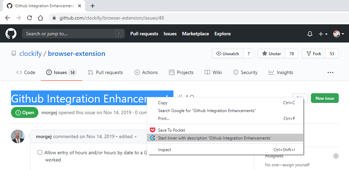Switch to repository Pull requests tab
The width and height of the screenshot is (349, 170).
(x=106, y=73)
